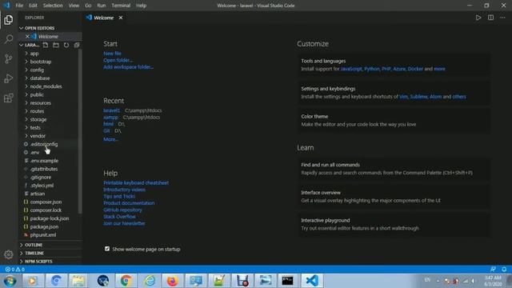Open the Explorer view in activity bar
The height and width of the screenshot is (288, 512).
click(x=9, y=20)
